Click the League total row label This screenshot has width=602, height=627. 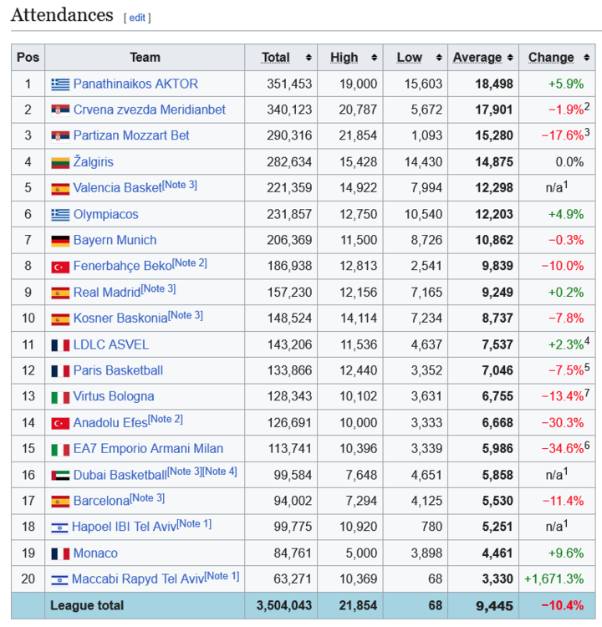point(87,605)
